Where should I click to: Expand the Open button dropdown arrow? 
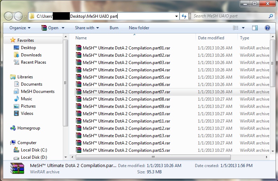[x=63, y=28]
